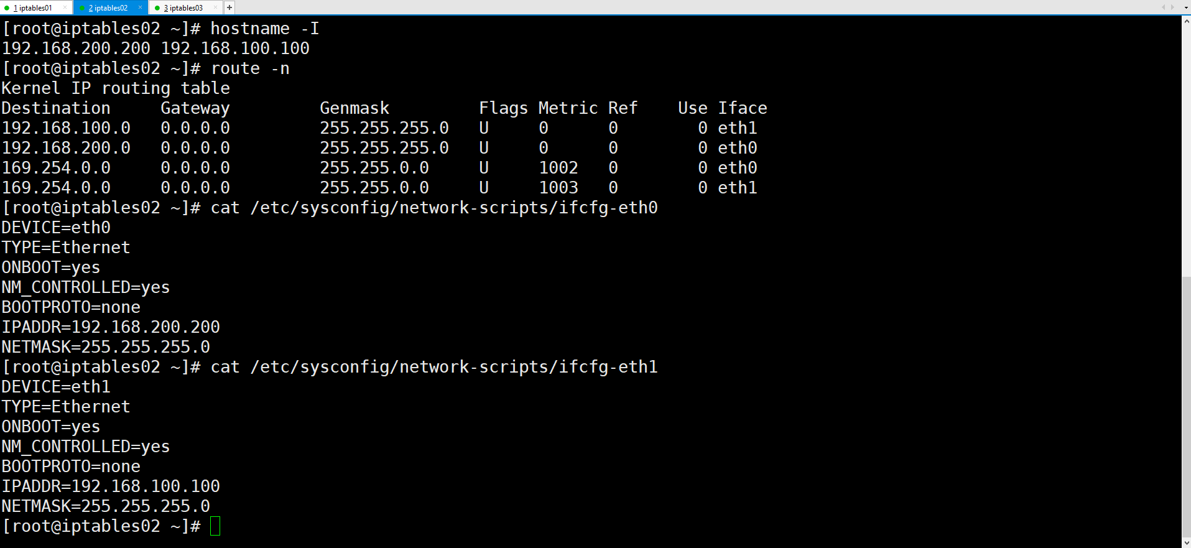The image size is (1191, 548).
Task: Click the IPADDR=192.168.200.200 line
Action: (x=111, y=327)
